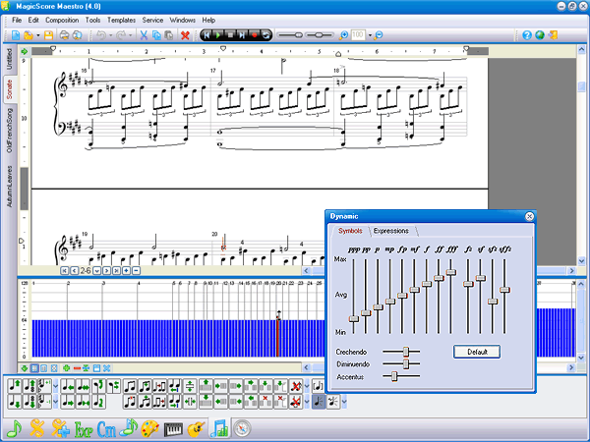Screen dimensions: 590x442
Task: Click the Play button in transport
Action: pos(218,35)
